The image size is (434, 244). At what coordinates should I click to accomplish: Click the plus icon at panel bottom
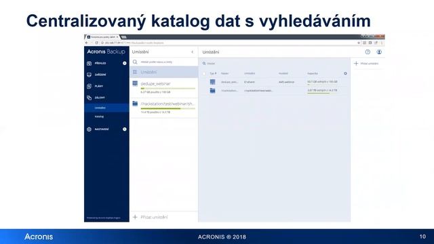pos(135,217)
